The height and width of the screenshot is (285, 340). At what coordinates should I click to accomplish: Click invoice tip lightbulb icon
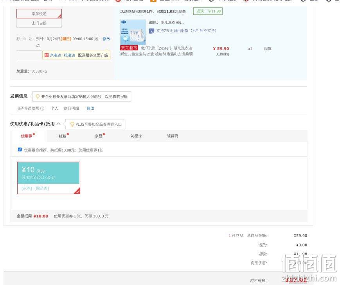38,96
